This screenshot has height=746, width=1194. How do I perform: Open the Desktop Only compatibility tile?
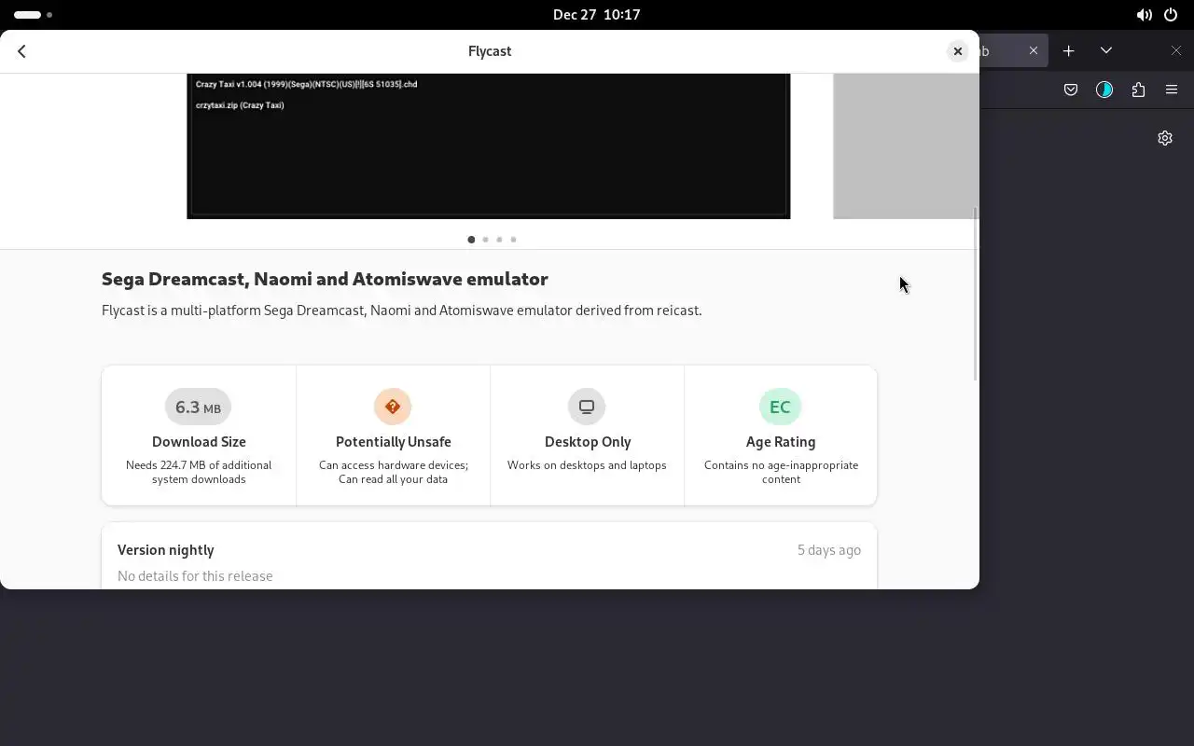click(587, 435)
